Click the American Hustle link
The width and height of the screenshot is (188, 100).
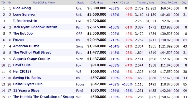pyautogui.click(x=26, y=46)
